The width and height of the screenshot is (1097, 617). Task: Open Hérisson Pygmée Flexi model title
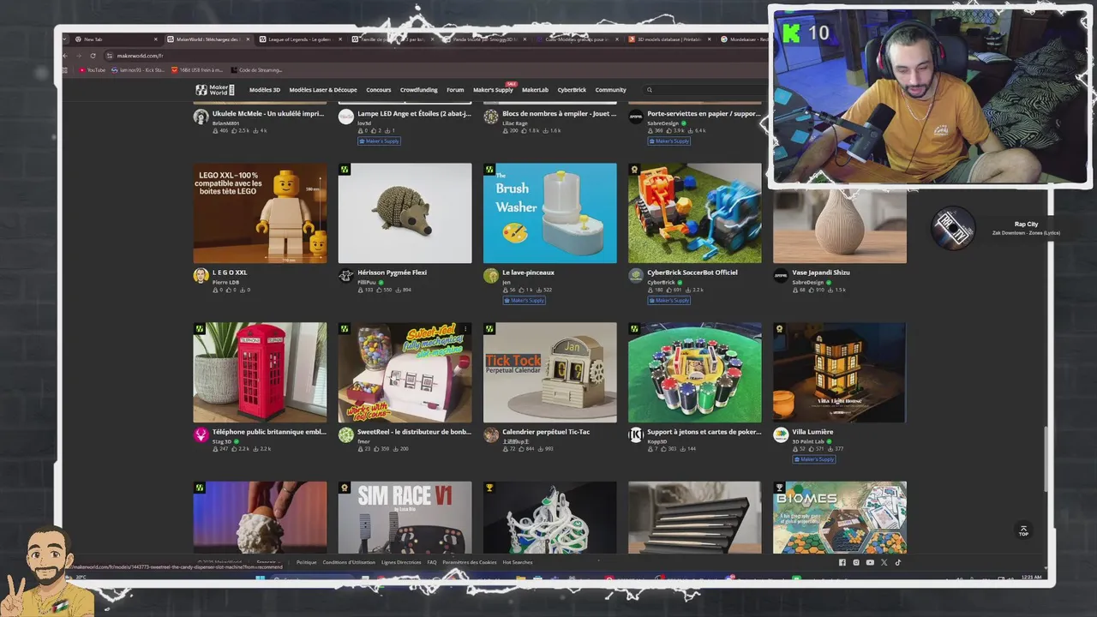392,273
